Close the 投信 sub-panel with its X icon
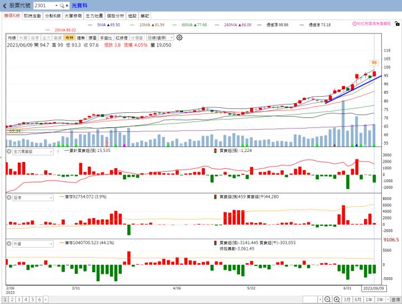402x304 pixels. 9,197
